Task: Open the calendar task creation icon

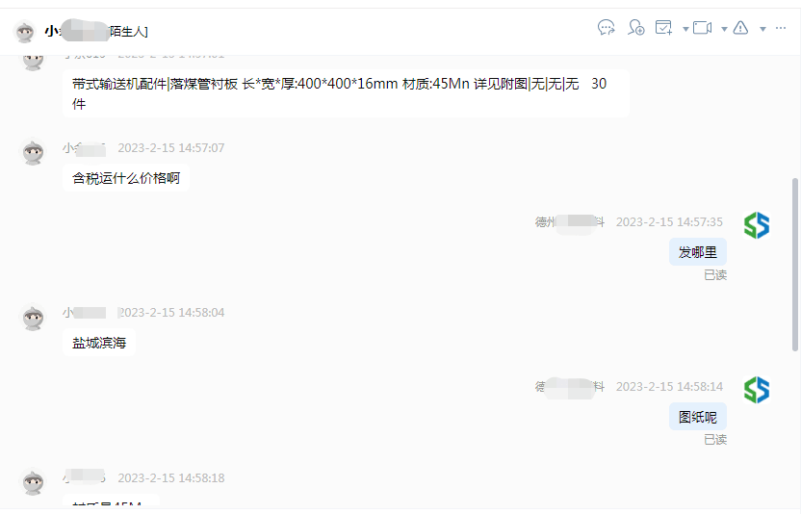Action: pos(663,28)
